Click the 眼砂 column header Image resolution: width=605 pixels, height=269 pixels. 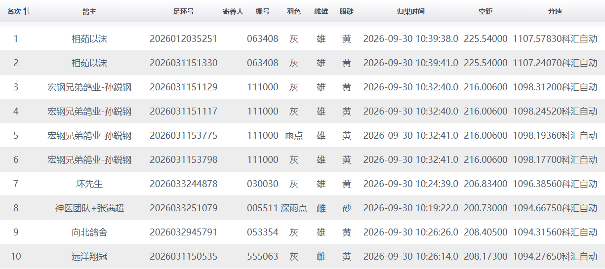[x=347, y=11]
